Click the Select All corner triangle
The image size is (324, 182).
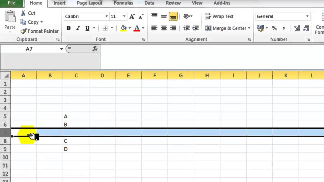5,75
